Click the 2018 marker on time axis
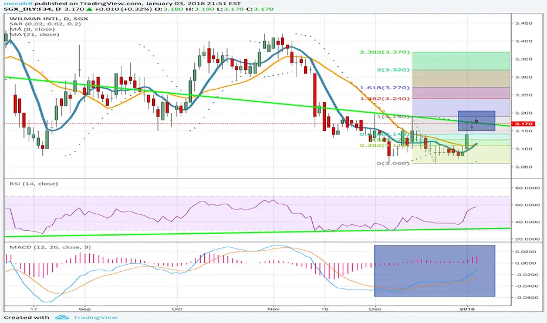 pos(467,309)
